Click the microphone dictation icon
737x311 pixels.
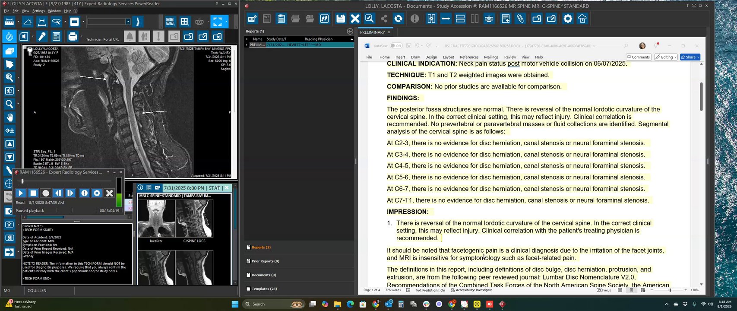pos(42,36)
